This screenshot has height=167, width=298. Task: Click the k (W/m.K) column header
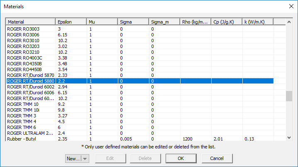tap(258, 22)
